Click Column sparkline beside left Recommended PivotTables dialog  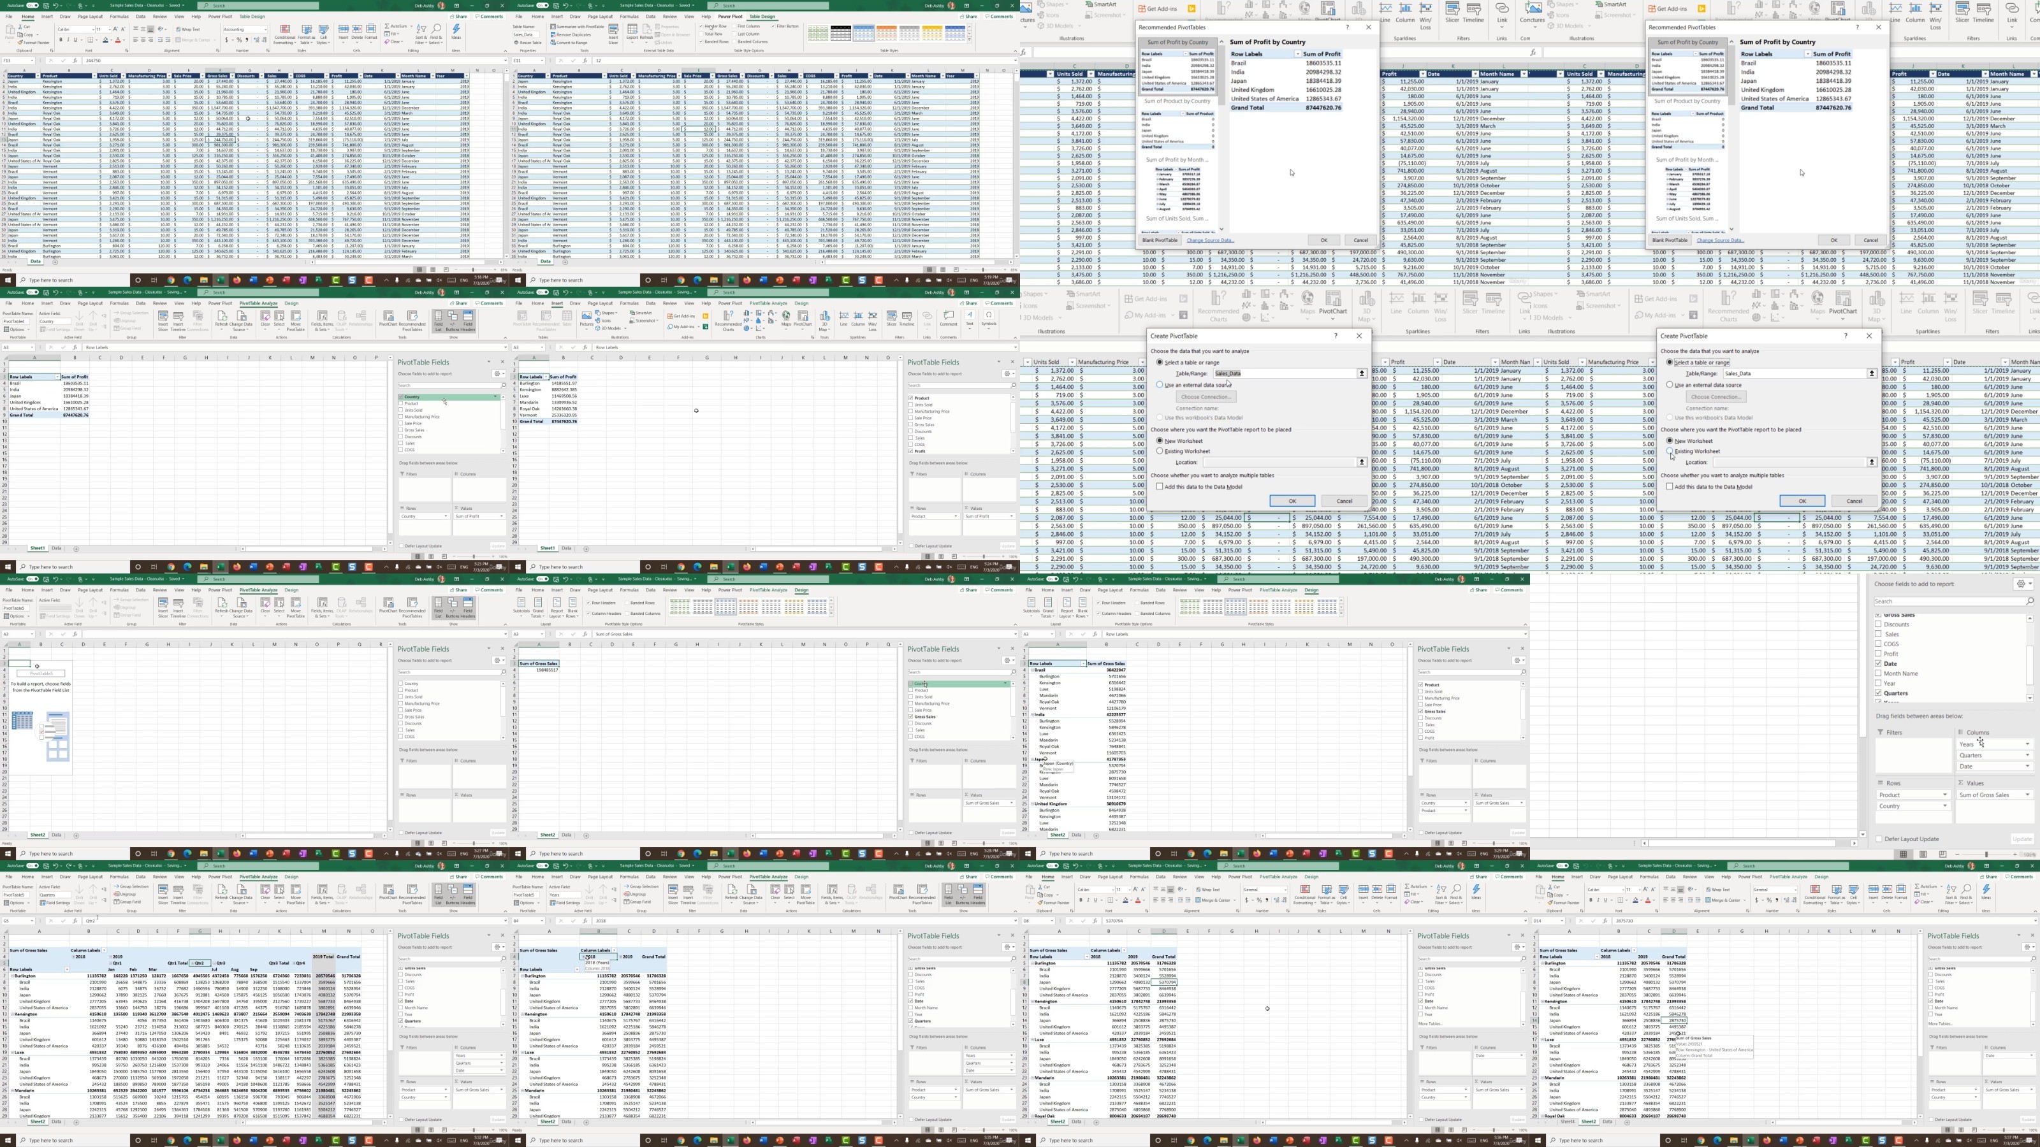(1405, 12)
